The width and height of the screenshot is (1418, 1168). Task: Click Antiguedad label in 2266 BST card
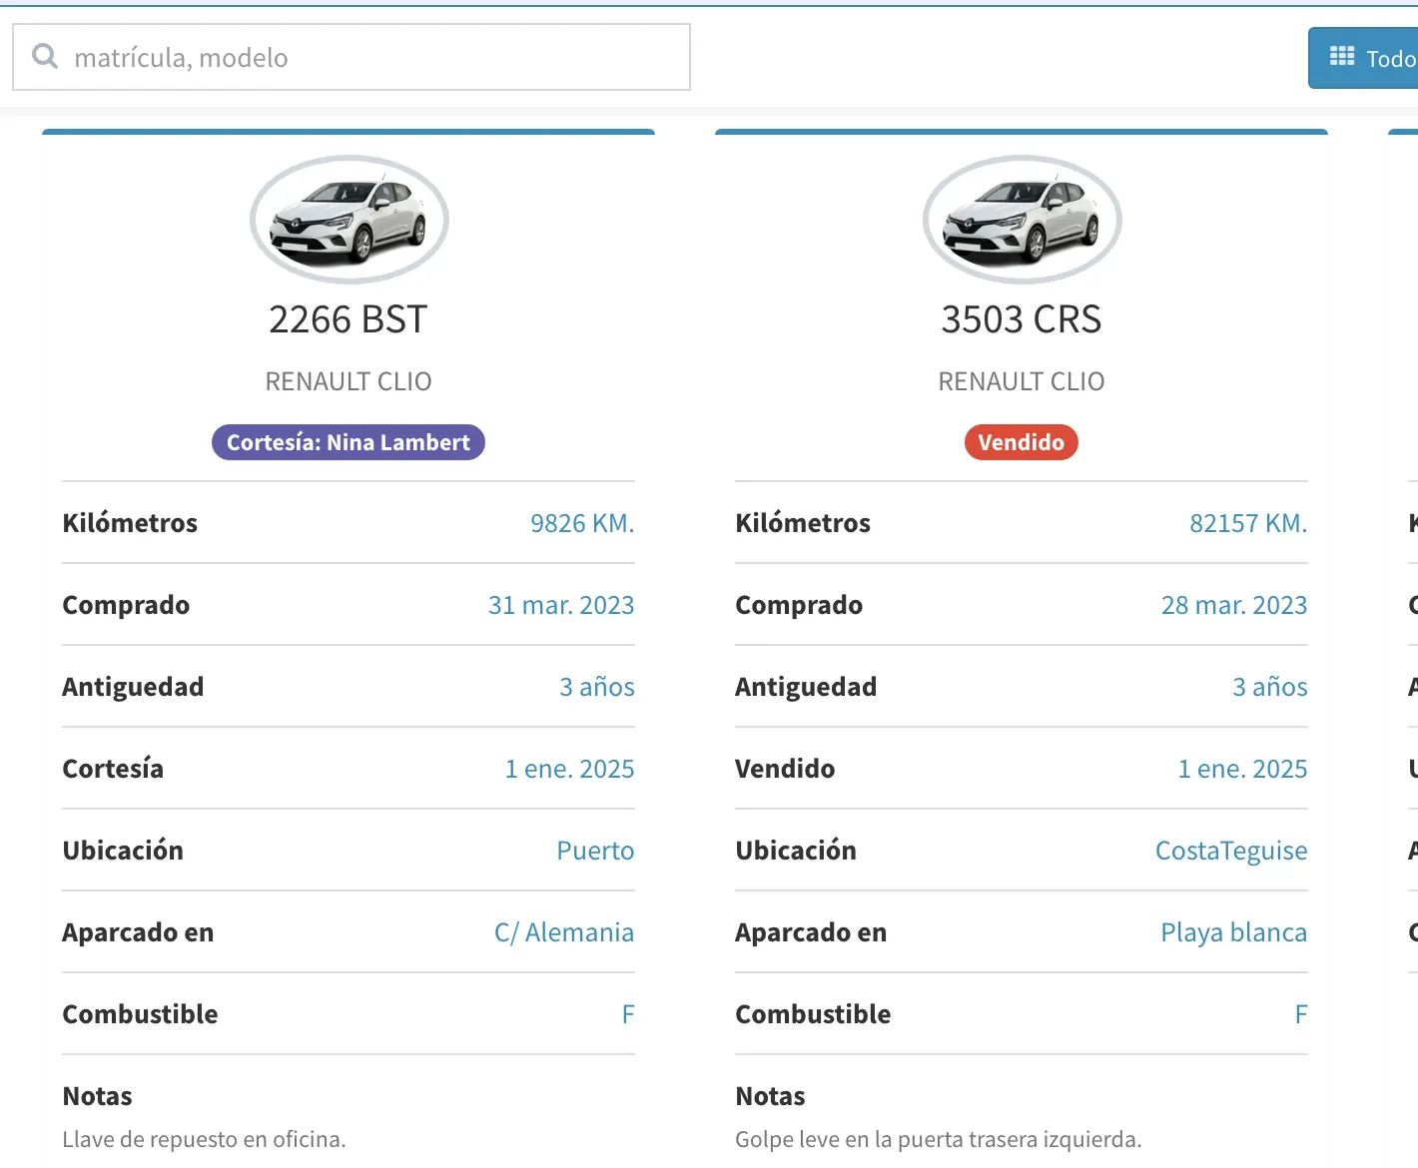[133, 687]
